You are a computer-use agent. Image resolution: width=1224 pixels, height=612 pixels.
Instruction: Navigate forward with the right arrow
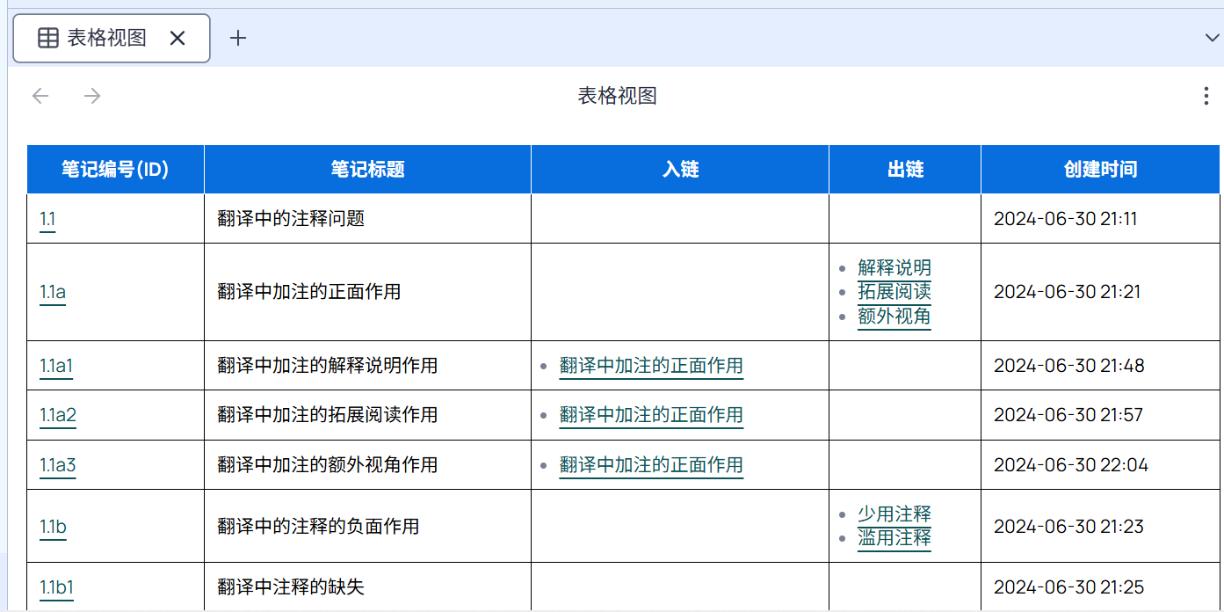92,96
